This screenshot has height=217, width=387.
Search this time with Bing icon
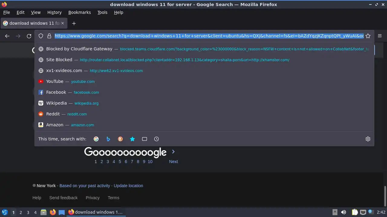(x=108, y=139)
